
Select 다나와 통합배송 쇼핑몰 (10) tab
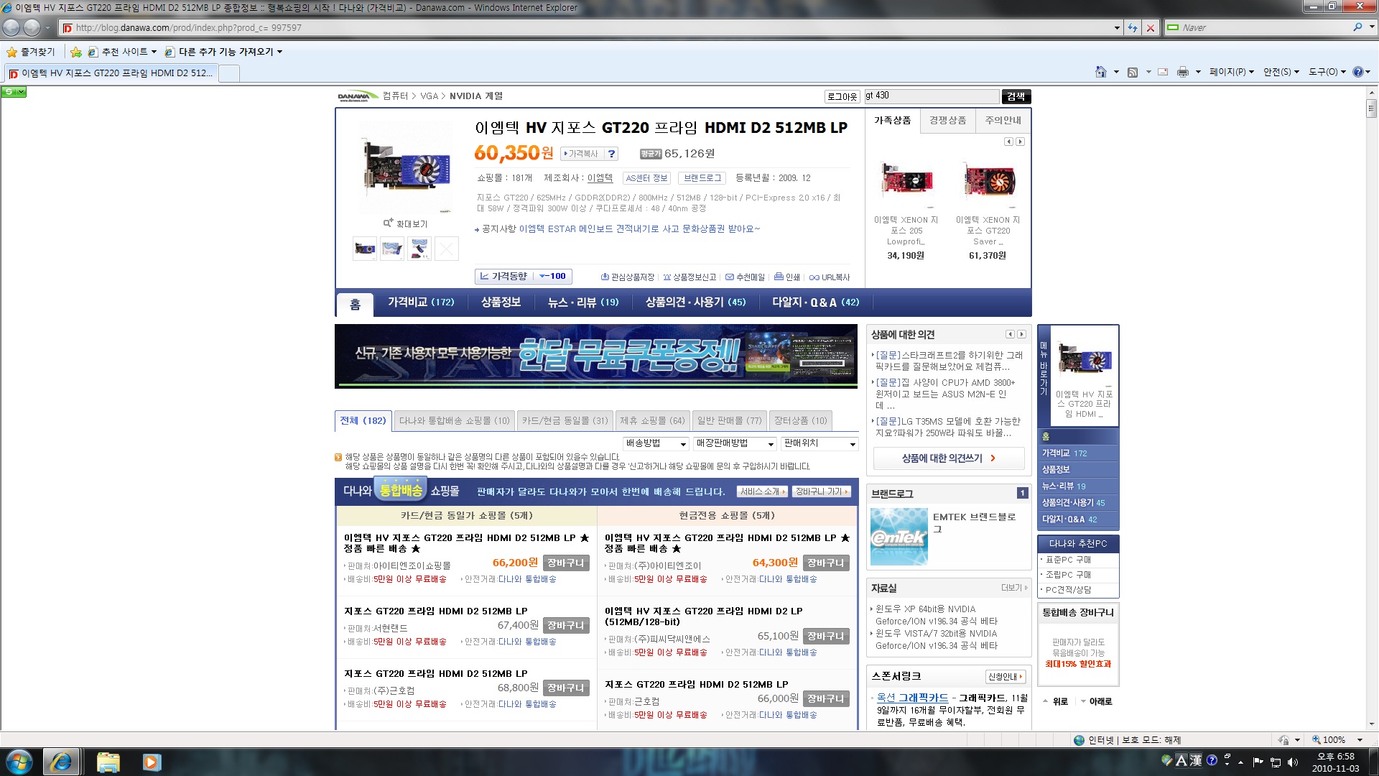454,421
